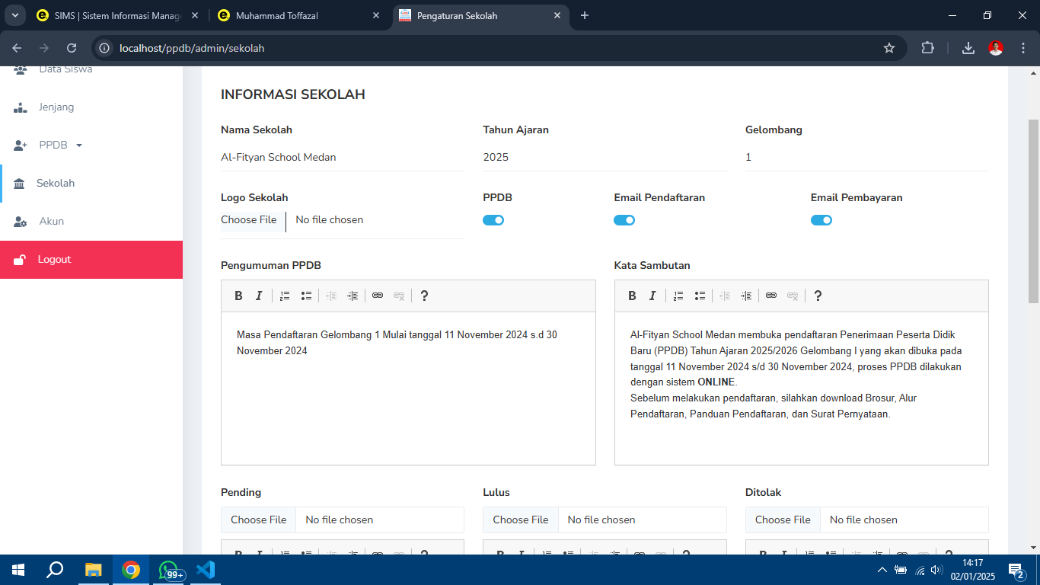1040x585 pixels.
Task: Open the browser tab search dropdown
Action: click(14, 15)
